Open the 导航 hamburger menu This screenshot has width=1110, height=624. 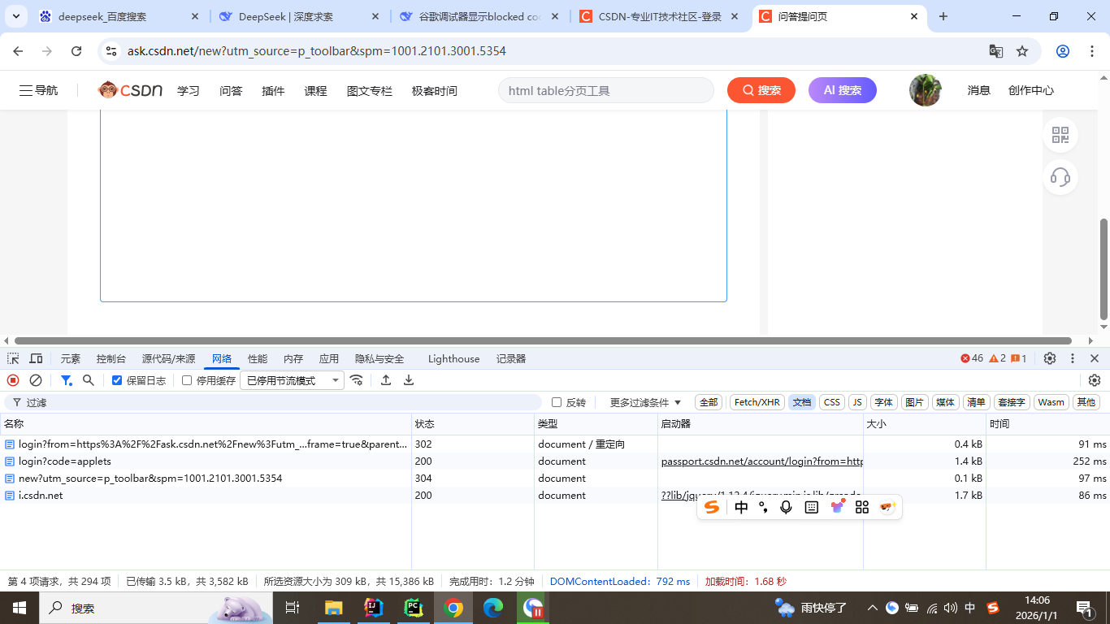click(x=38, y=90)
